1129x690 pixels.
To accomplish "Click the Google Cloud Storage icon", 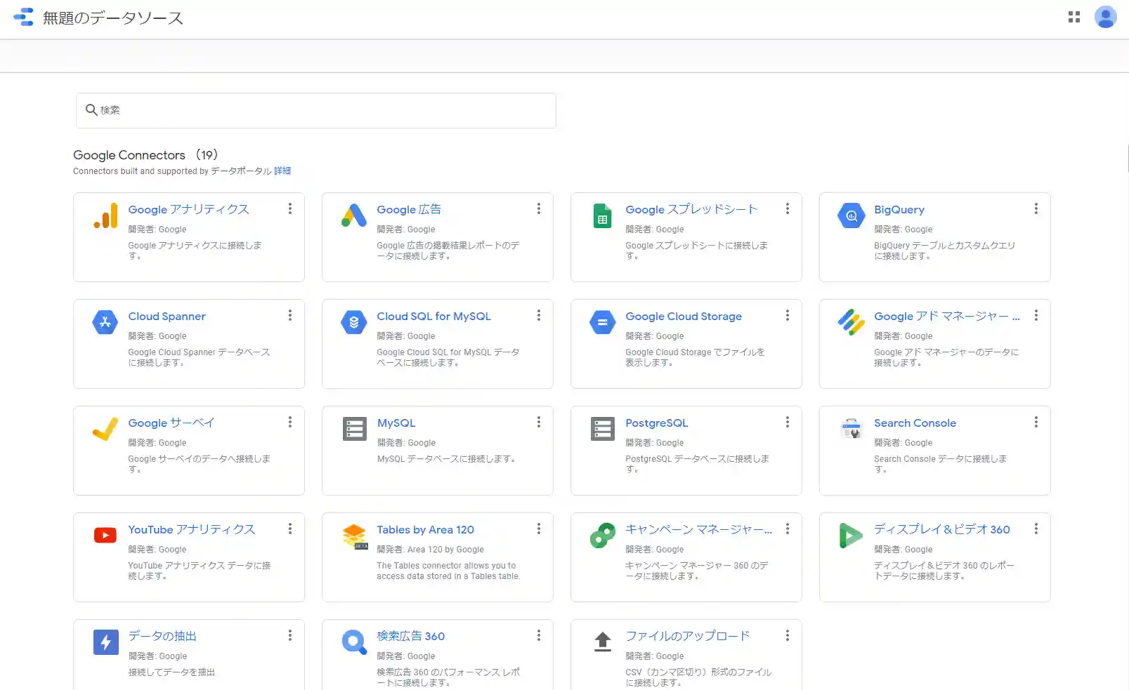I will coord(602,322).
